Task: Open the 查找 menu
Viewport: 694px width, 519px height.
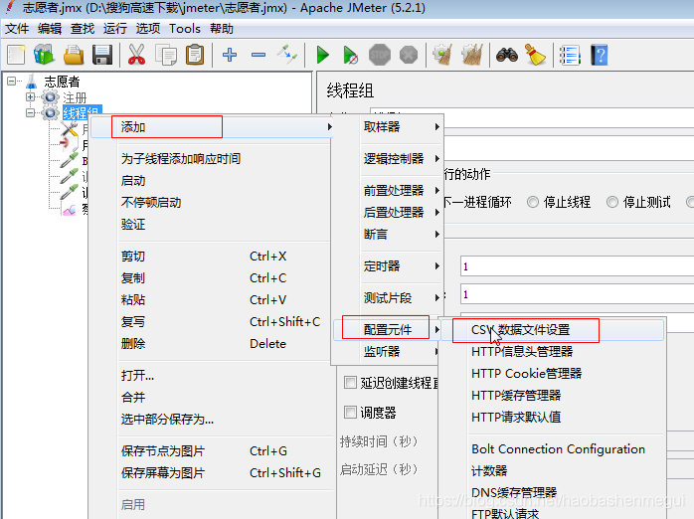Action: coord(83,29)
